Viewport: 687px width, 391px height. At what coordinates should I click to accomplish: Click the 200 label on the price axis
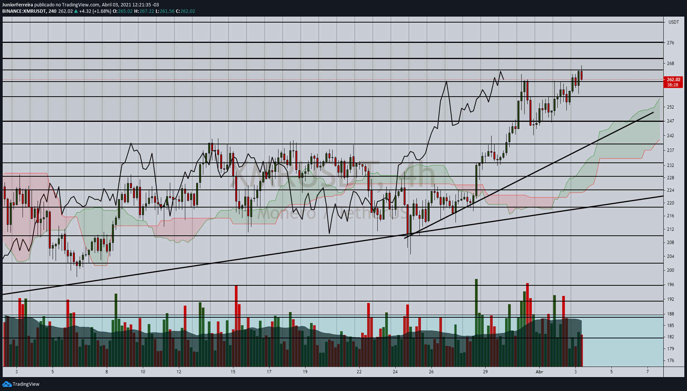pyautogui.click(x=670, y=270)
